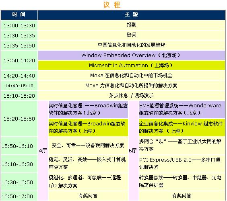Select the 时间 column header
The height and width of the screenshot is (201, 227).
click(x=19, y=15)
